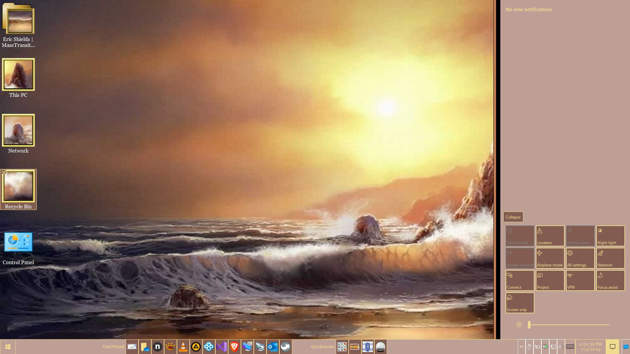The image size is (630, 354).
Task: Open the blue desktop icon beside Action Center
Action: [x=626, y=347]
